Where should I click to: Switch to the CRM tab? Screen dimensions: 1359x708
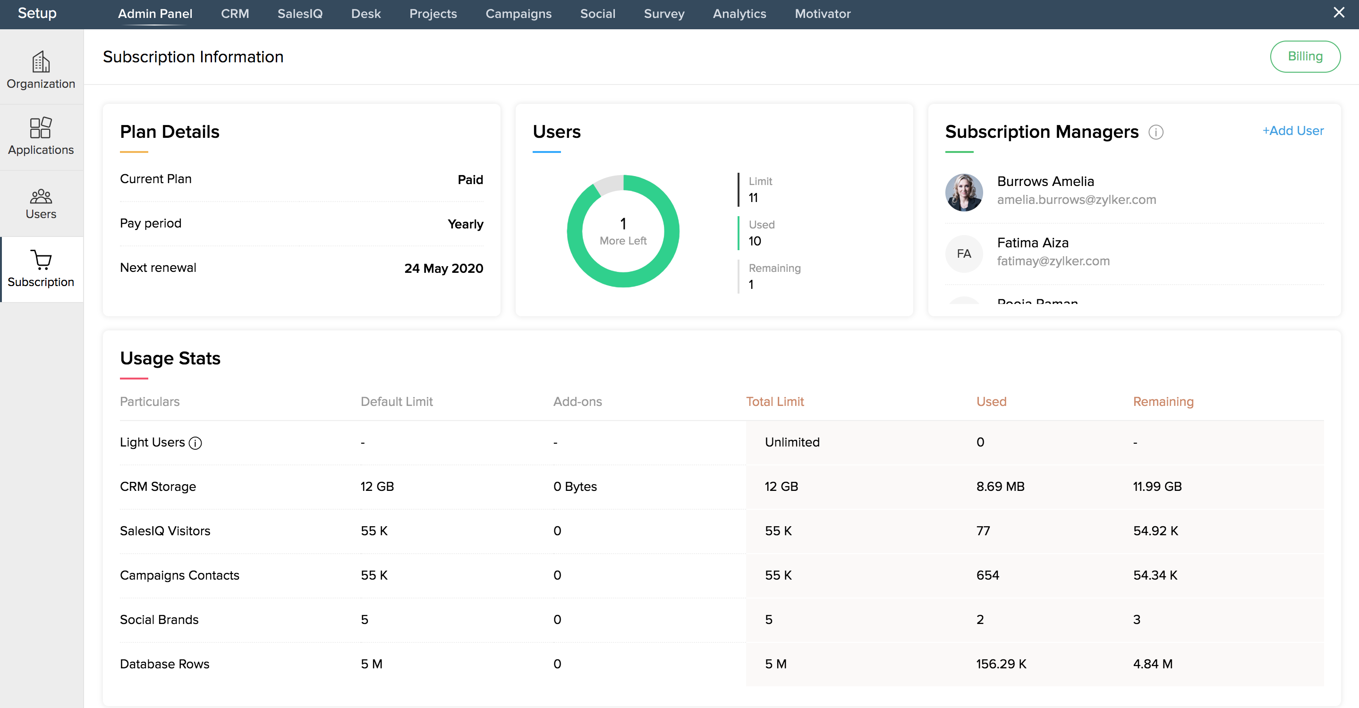[x=235, y=14]
